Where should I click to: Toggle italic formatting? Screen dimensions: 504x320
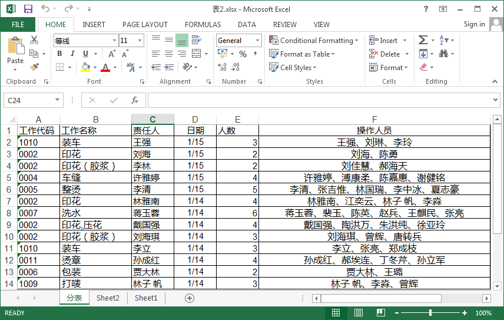(72, 54)
